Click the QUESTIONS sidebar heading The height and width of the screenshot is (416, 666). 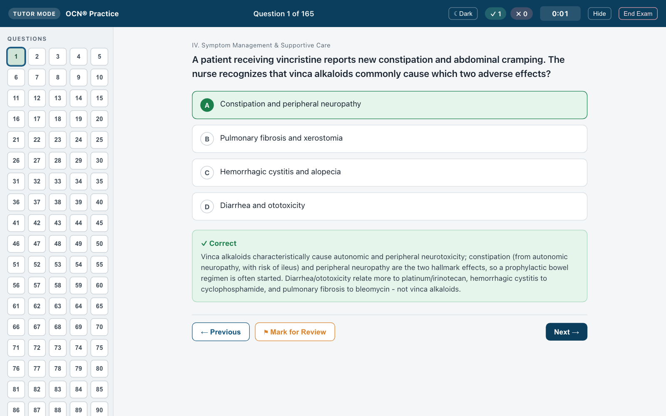[27, 39]
